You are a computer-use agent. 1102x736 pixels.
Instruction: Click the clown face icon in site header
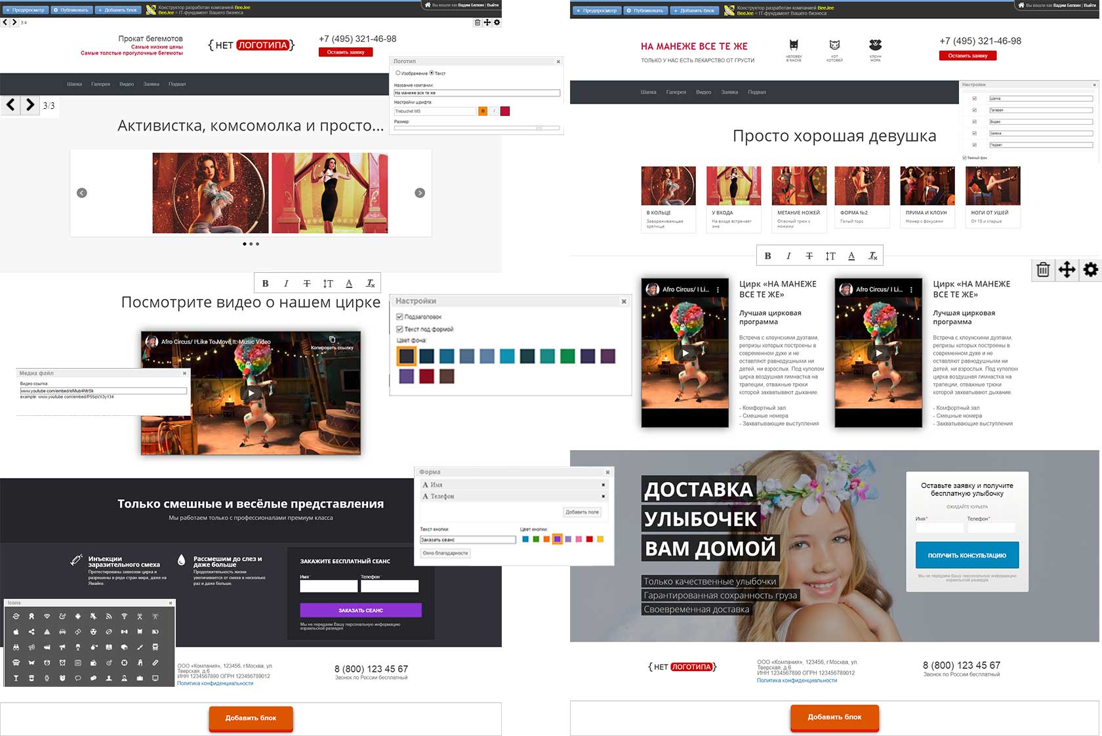coord(875,45)
